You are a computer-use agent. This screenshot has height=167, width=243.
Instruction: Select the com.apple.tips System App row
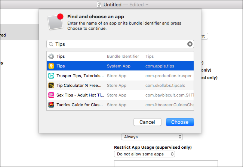coord(160,66)
